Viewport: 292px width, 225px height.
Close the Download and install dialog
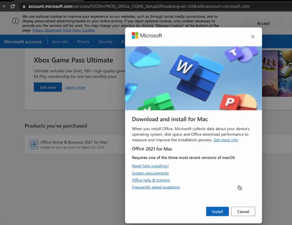[x=253, y=37]
